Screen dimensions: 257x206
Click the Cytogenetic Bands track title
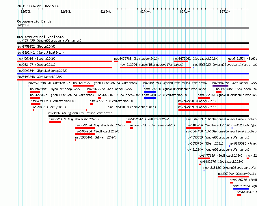point(34,21)
